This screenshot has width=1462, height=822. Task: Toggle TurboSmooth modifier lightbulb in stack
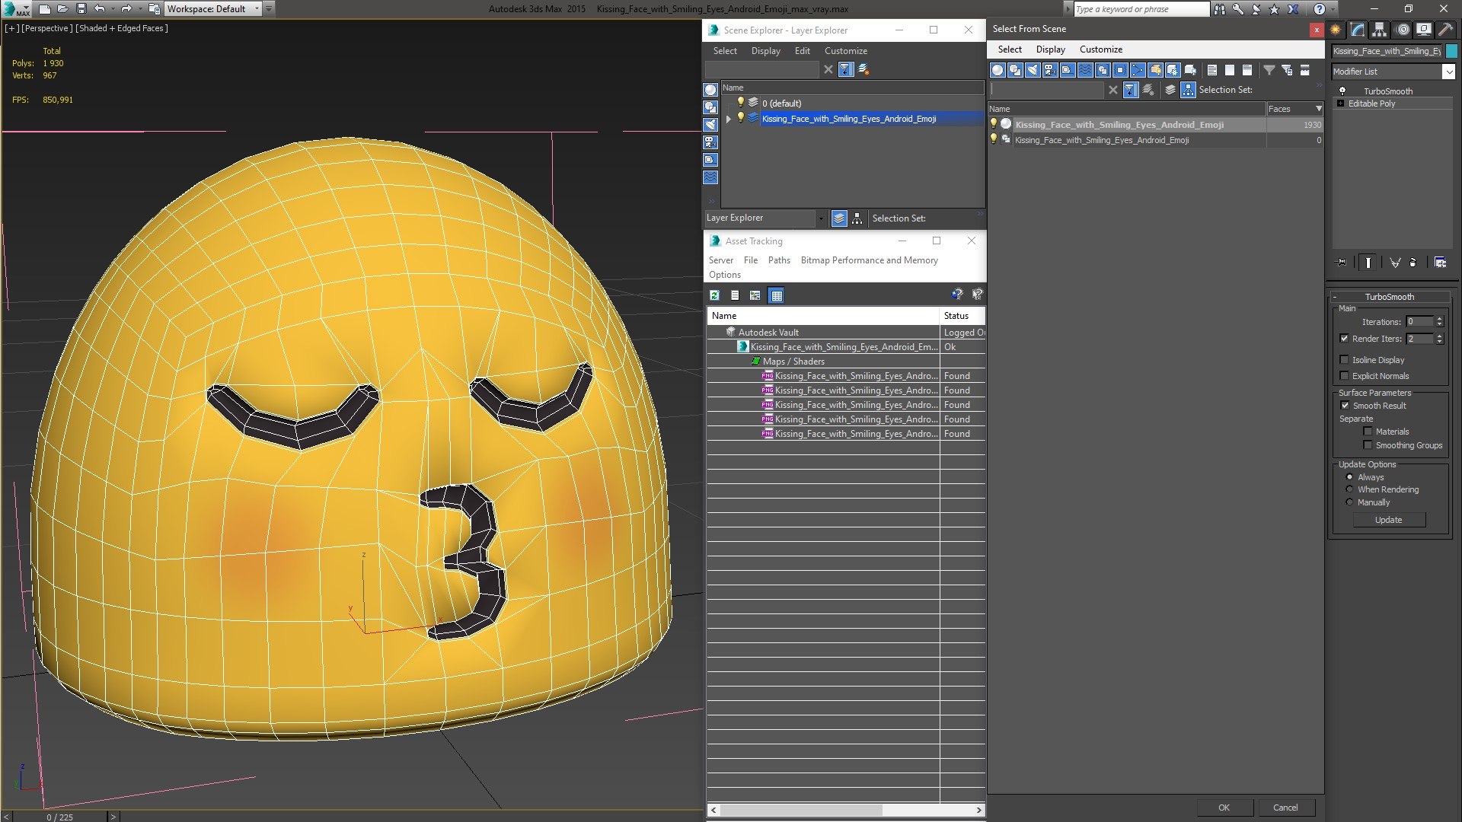(x=1342, y=91)
